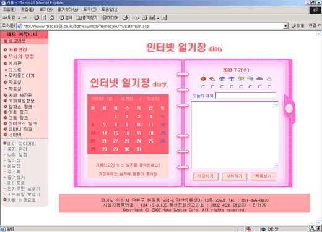Click the sunny weather icon

tap(203, 78)
